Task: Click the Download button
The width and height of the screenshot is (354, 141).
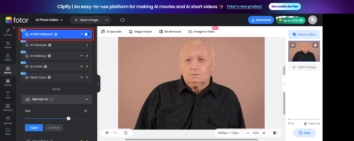Action: [261, 20]
